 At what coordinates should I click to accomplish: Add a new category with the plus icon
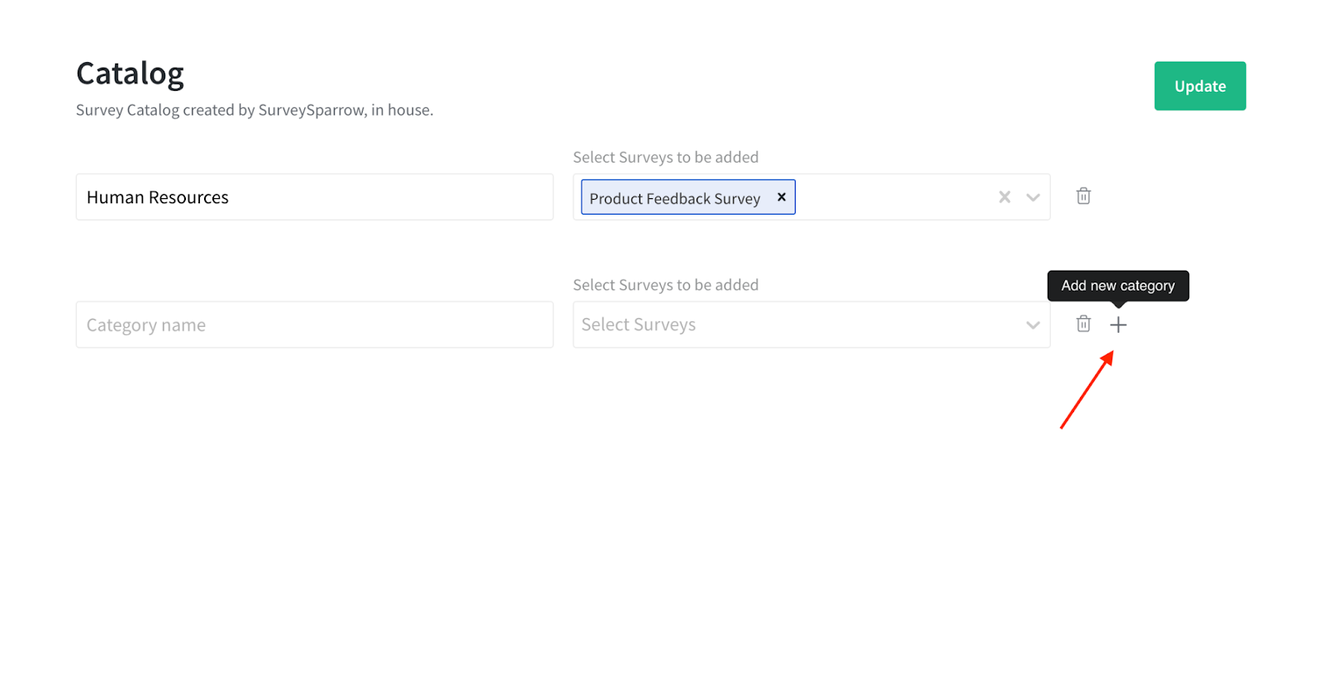click(1118, 325)
